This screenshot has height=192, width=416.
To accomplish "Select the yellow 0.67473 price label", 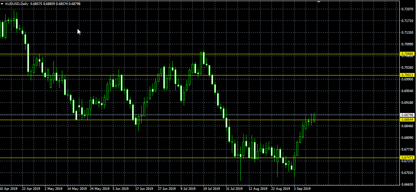I will tap(407, 157).
